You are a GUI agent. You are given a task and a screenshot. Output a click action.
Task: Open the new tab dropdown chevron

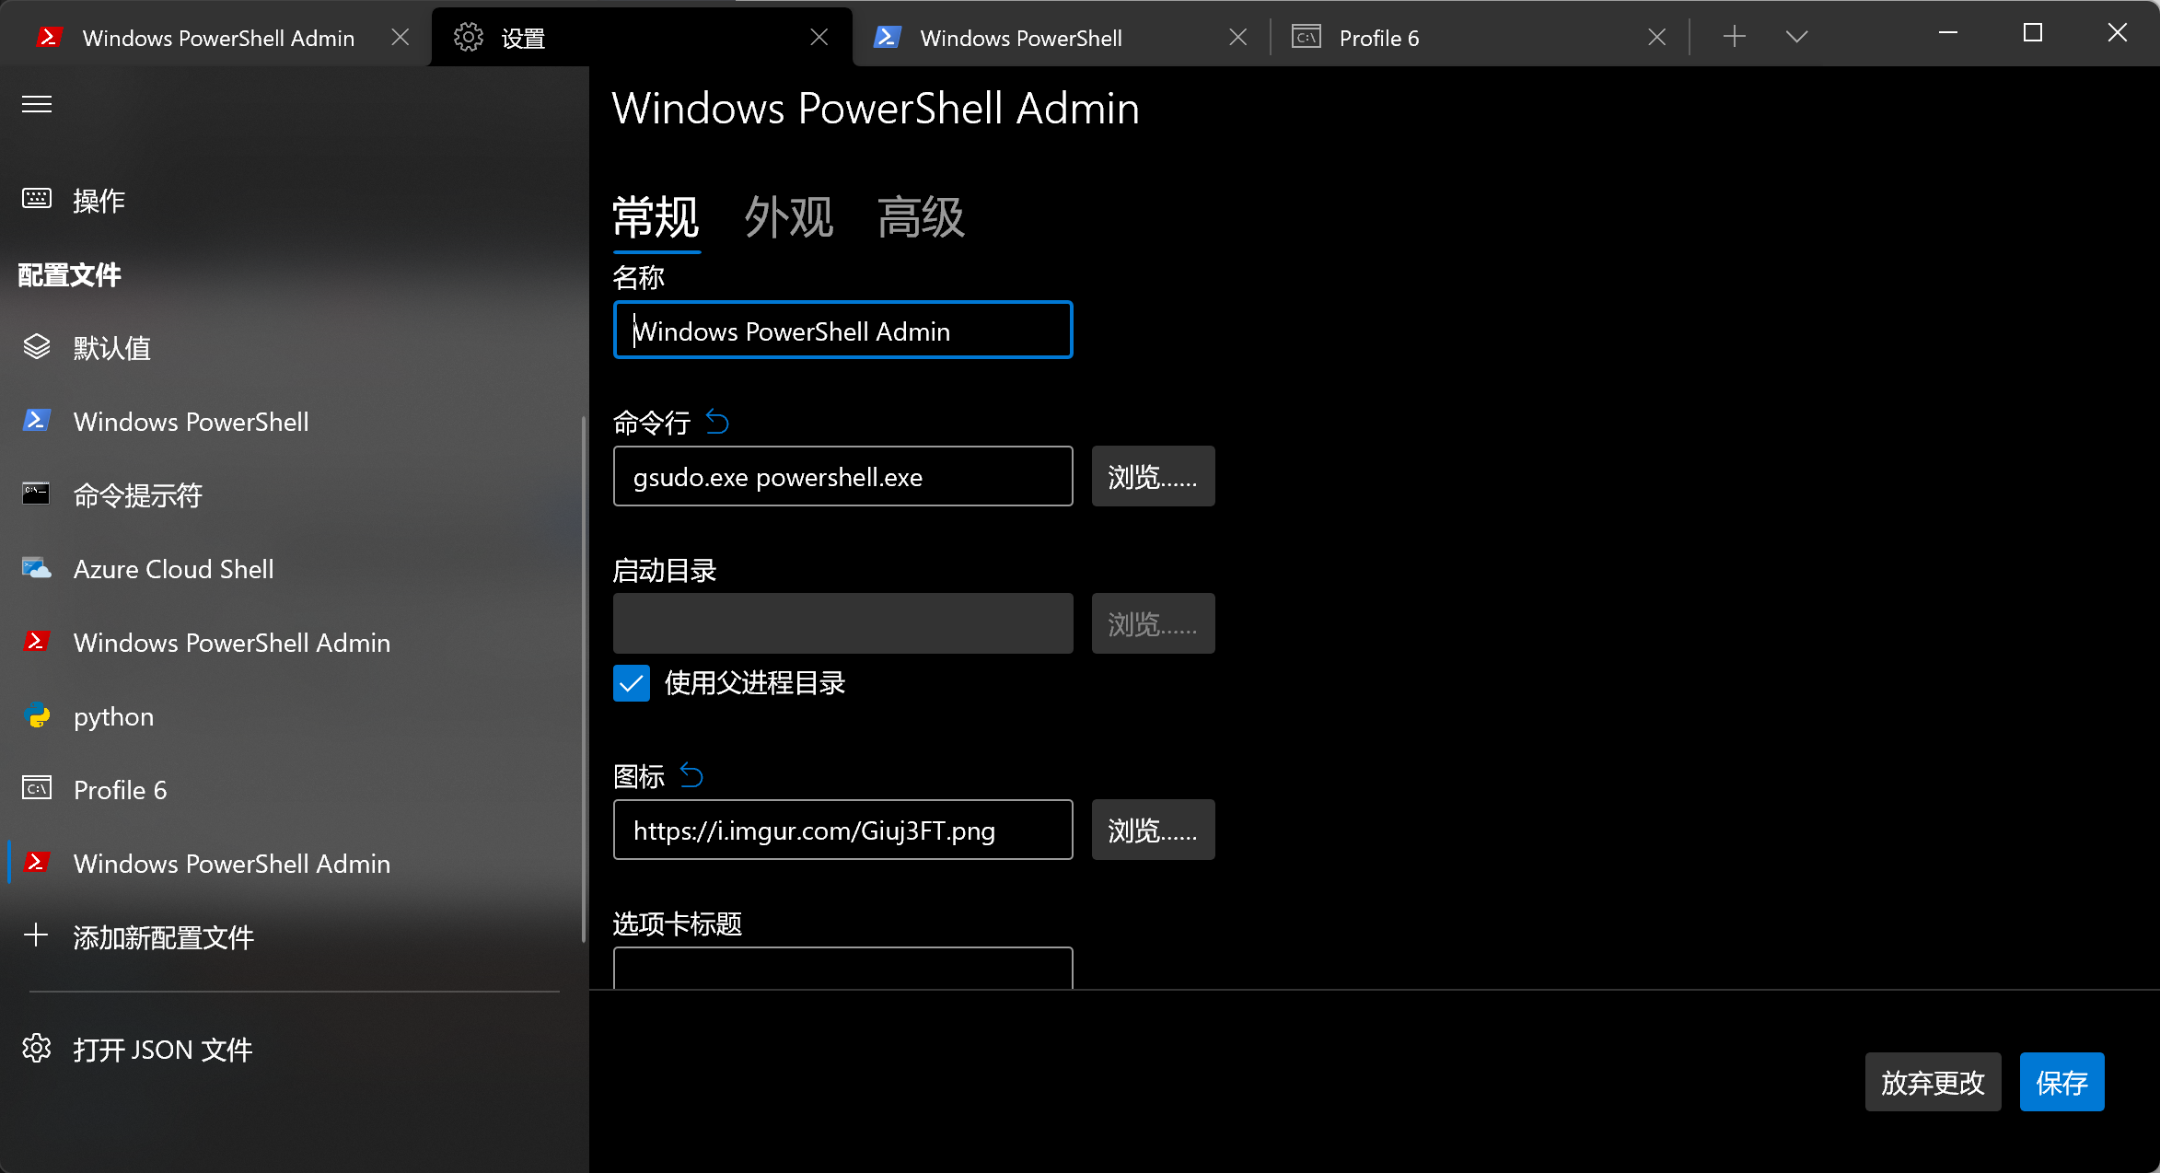tap(1796, 37)
